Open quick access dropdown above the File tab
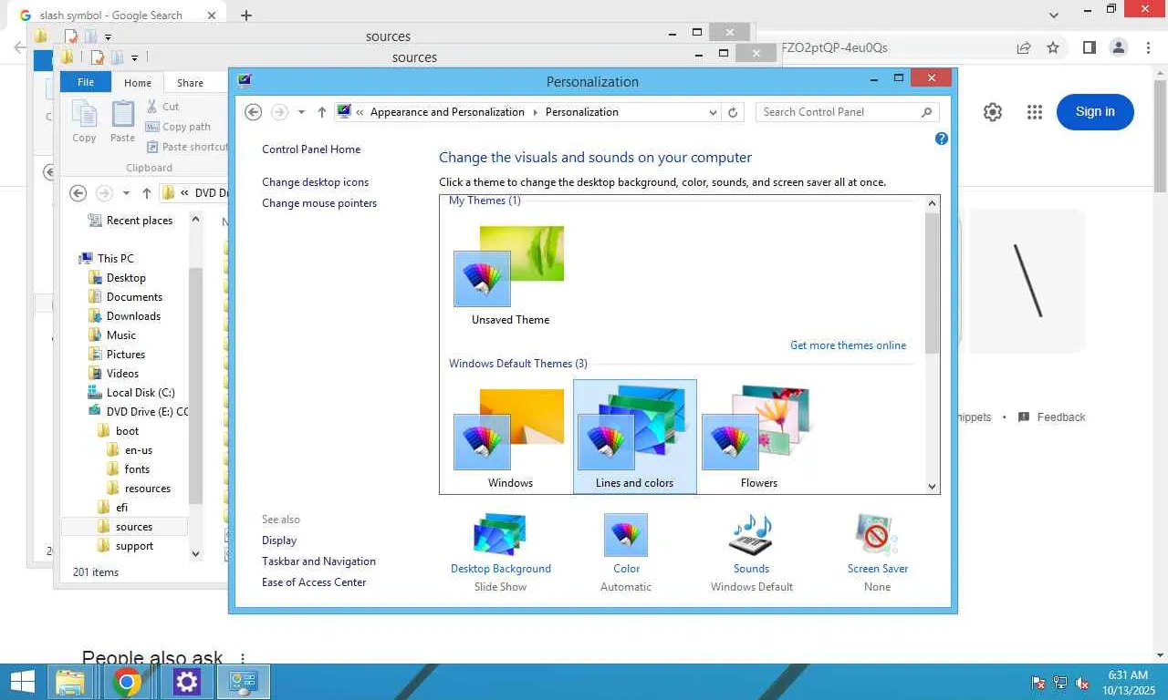1168x700 pixels. point(134,57)
